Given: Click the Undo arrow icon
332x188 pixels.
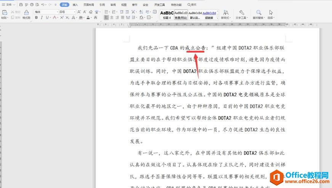Looking at the screenshot, I should tap(43, 5).
